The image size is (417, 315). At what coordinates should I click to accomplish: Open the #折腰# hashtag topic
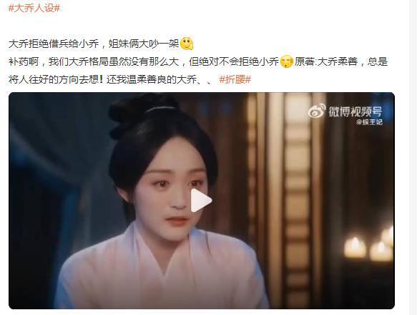pyautogui.click(x=235, y=79)
